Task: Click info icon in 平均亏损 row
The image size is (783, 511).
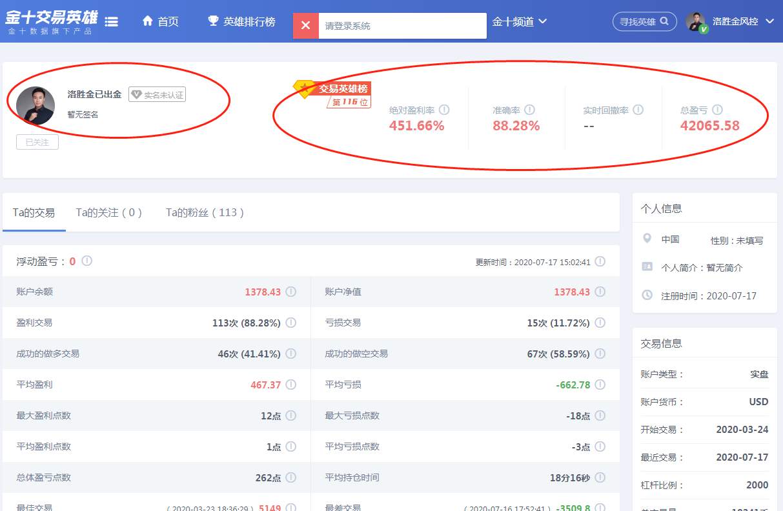Action: 600,385
